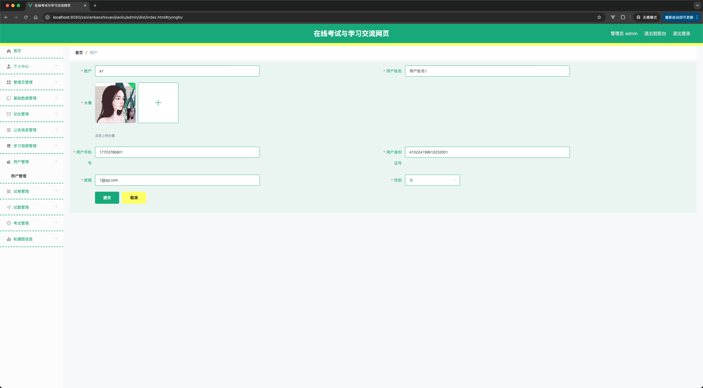The height and width of the screenshot is (388, 703).
Task: Expand 基础数据管理 menu chevron
Action: coord(57,98)
